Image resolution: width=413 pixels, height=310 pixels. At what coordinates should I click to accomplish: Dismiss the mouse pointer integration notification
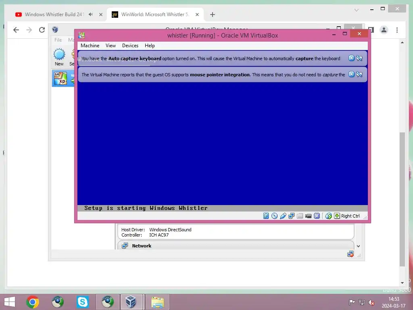[x=351, y=74]
